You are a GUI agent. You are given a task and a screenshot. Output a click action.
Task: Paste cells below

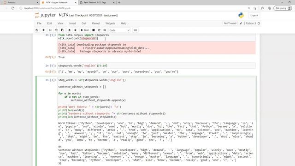(x=62, y=30)
